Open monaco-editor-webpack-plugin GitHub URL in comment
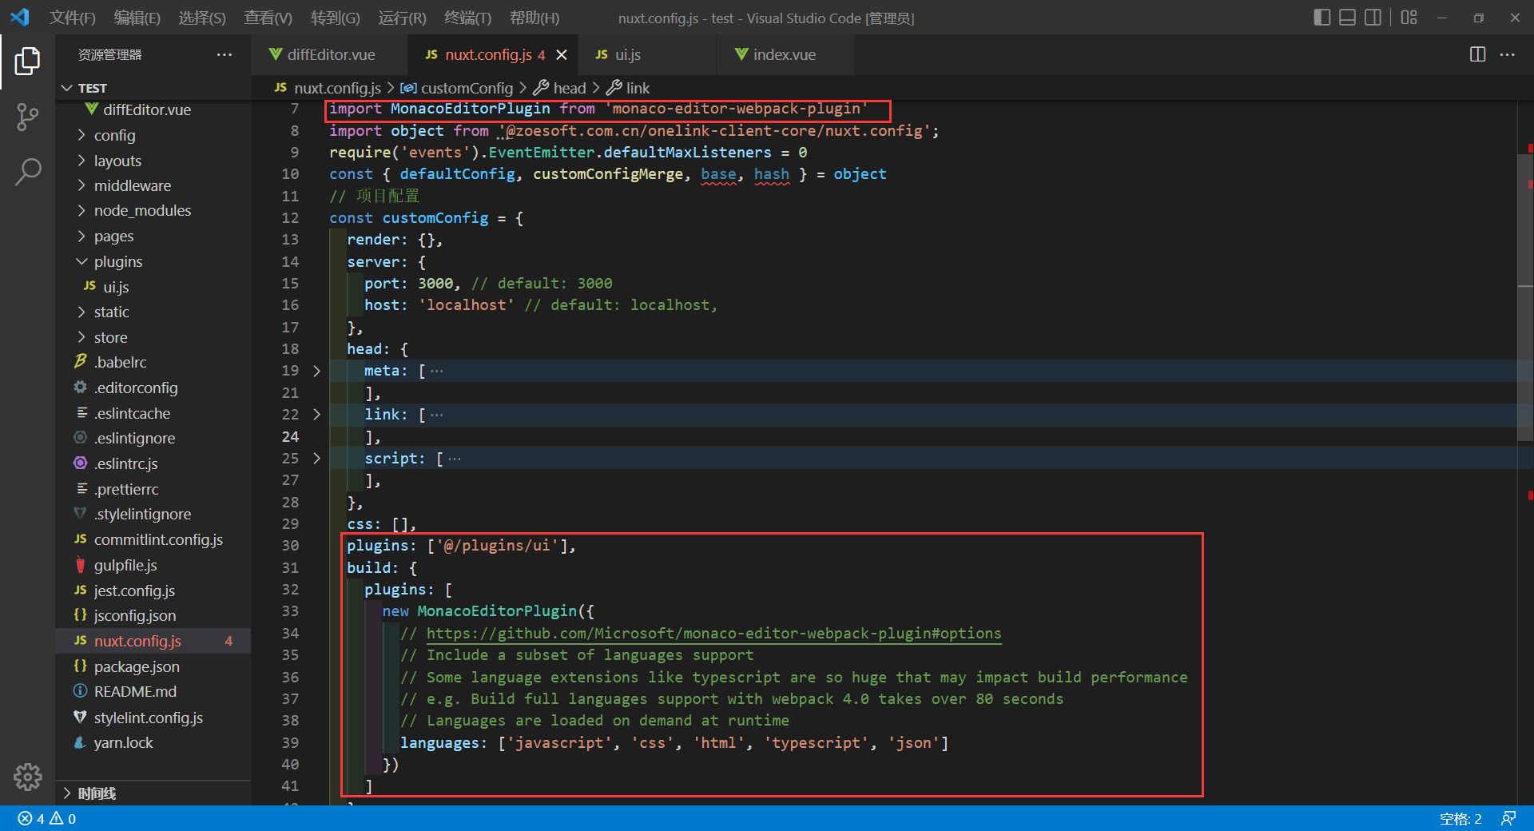The image size is (1534, 831). click(713, 633)
